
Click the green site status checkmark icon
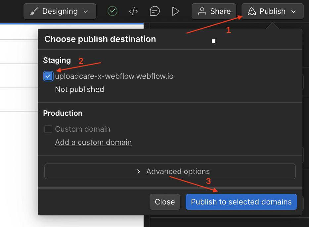click(x=112, y=11)
